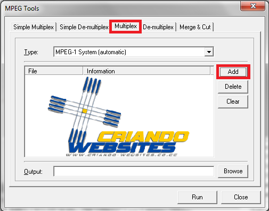Image resolution: width=269 pixels, height=211 pixels.
Task: Click the File column header
Action: click(54, 71)
